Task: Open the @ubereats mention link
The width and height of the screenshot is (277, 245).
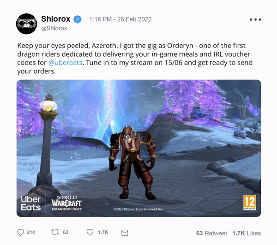Action: pyautogui.click(x=66, y=63)
